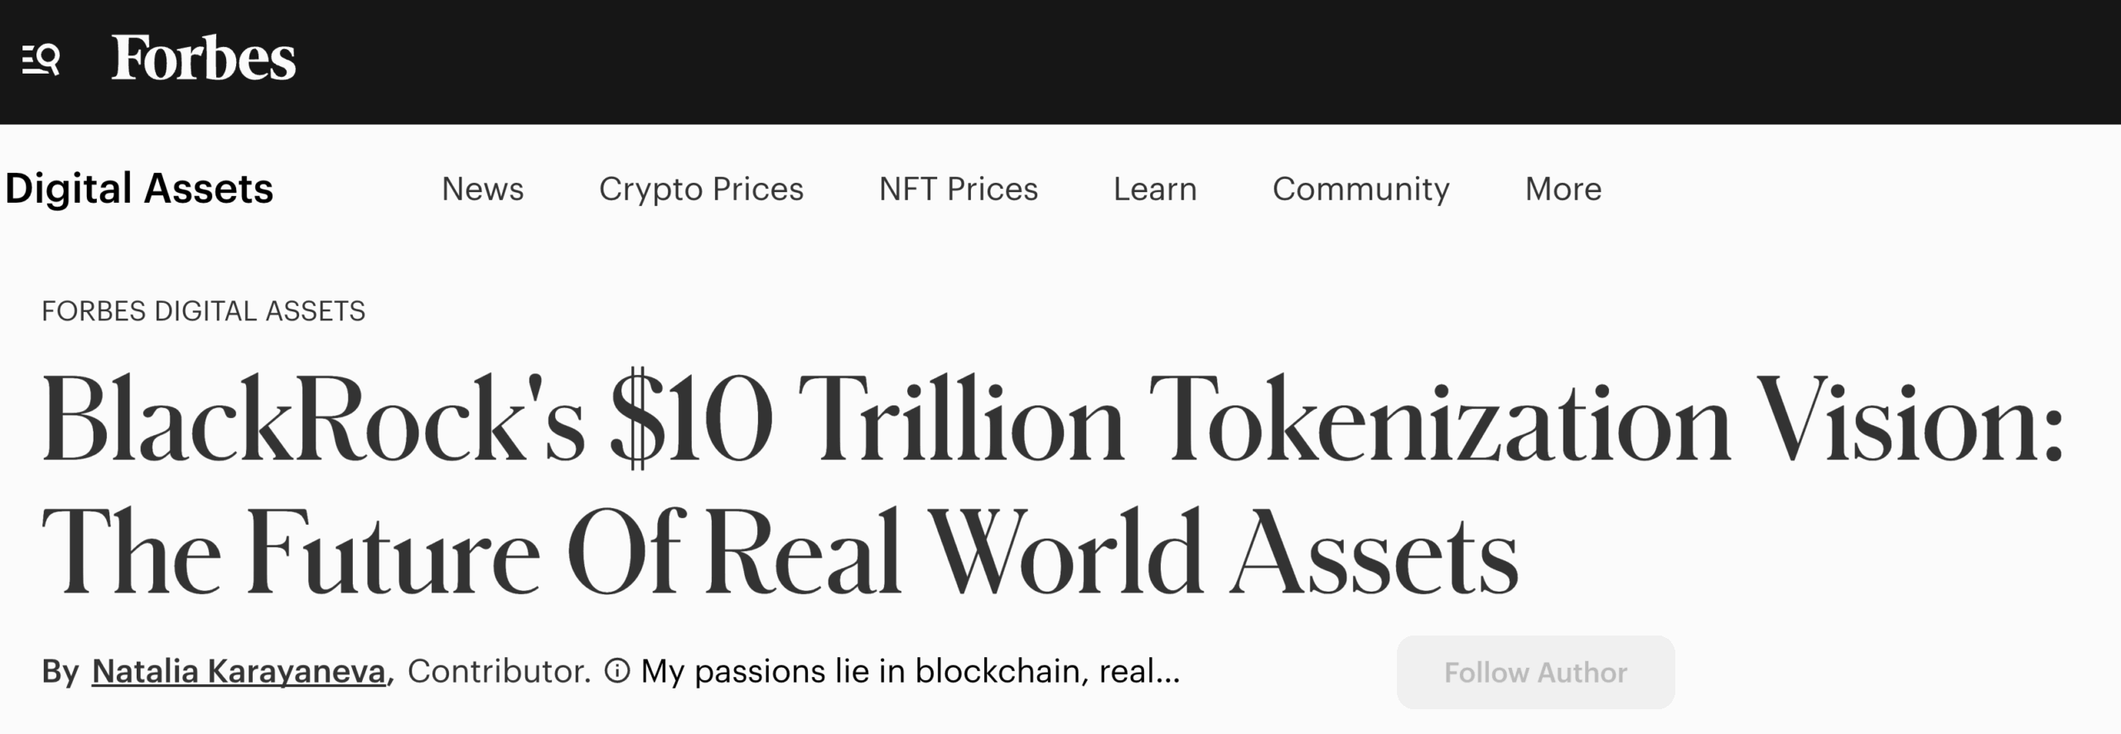
Task: Open NFT Prices section
Action: (x=958, y=189)
